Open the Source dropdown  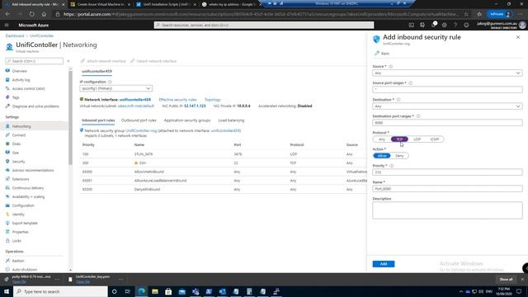pyautogui.click(x=447, y=73)
